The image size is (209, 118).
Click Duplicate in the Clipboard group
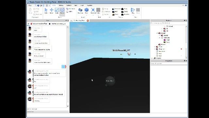[38, 14]
